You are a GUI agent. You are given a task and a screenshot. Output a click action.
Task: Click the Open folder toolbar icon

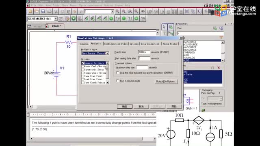(37, 11)
